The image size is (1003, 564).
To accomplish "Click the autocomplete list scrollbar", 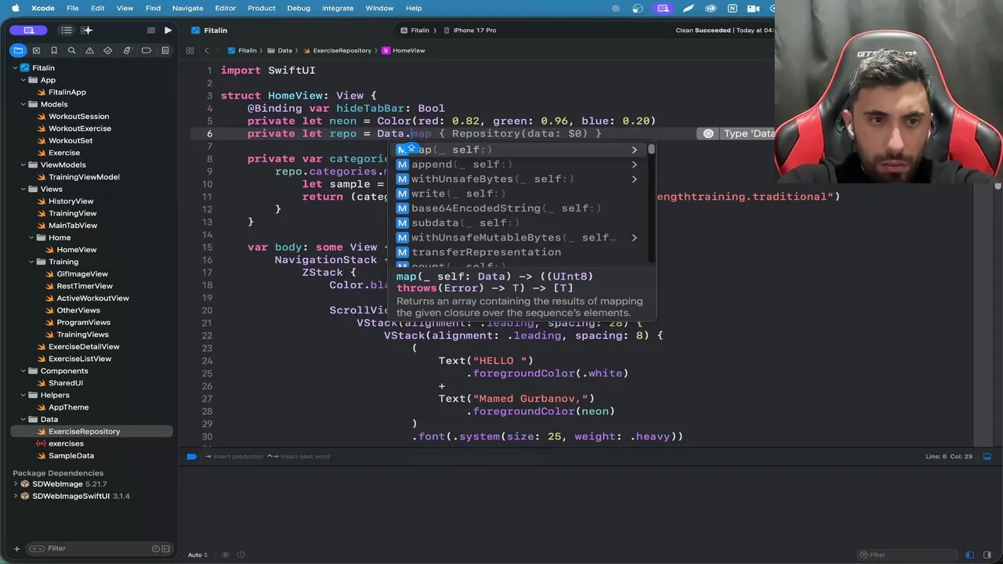I will click(x=651, y=149).
